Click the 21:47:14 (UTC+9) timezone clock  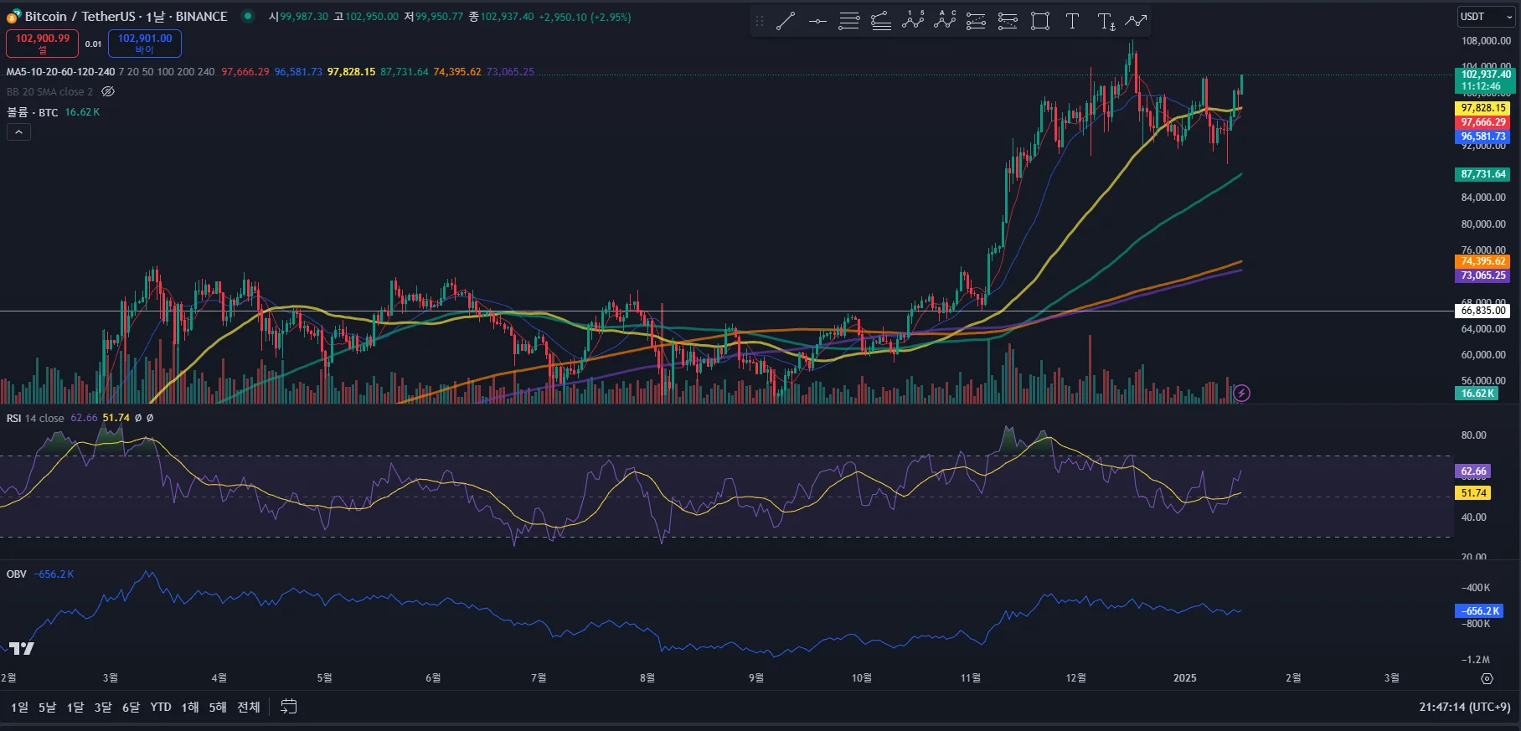(1464, 708)
